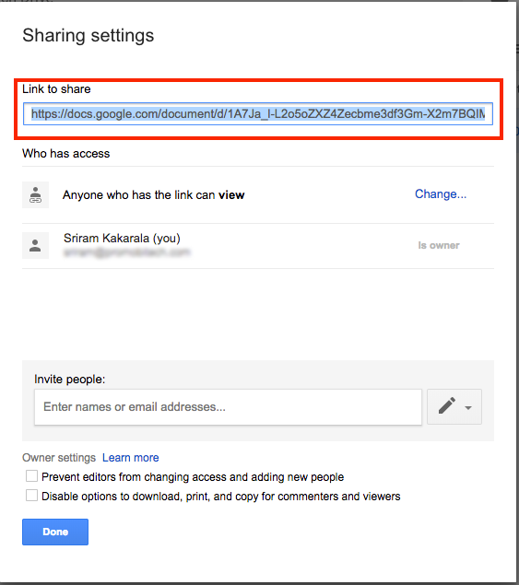The width and height of the screenshot is (519, 585).
Task: Click the Prevent editors checkbox label text
Action: 193,477
